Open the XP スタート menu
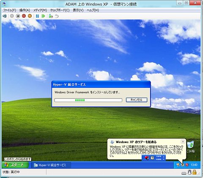 15,165
